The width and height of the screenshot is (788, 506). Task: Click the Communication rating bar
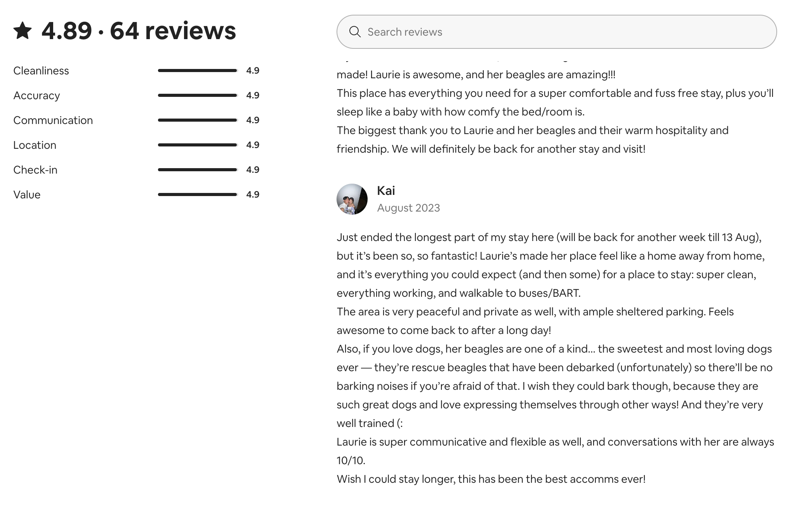point(198,120)
